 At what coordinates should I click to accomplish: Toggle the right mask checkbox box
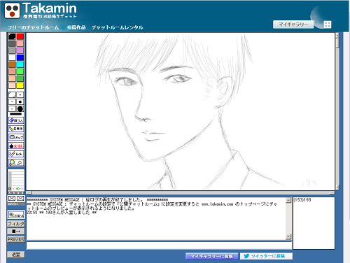[20, 199]
